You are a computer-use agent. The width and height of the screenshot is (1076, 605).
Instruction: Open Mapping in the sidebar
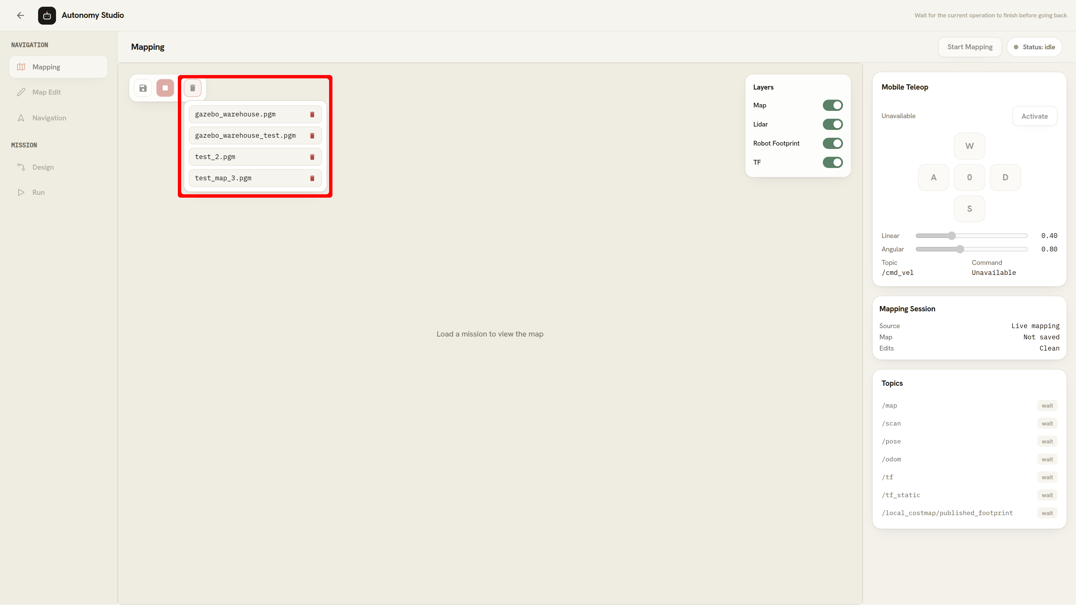(59, 67)
